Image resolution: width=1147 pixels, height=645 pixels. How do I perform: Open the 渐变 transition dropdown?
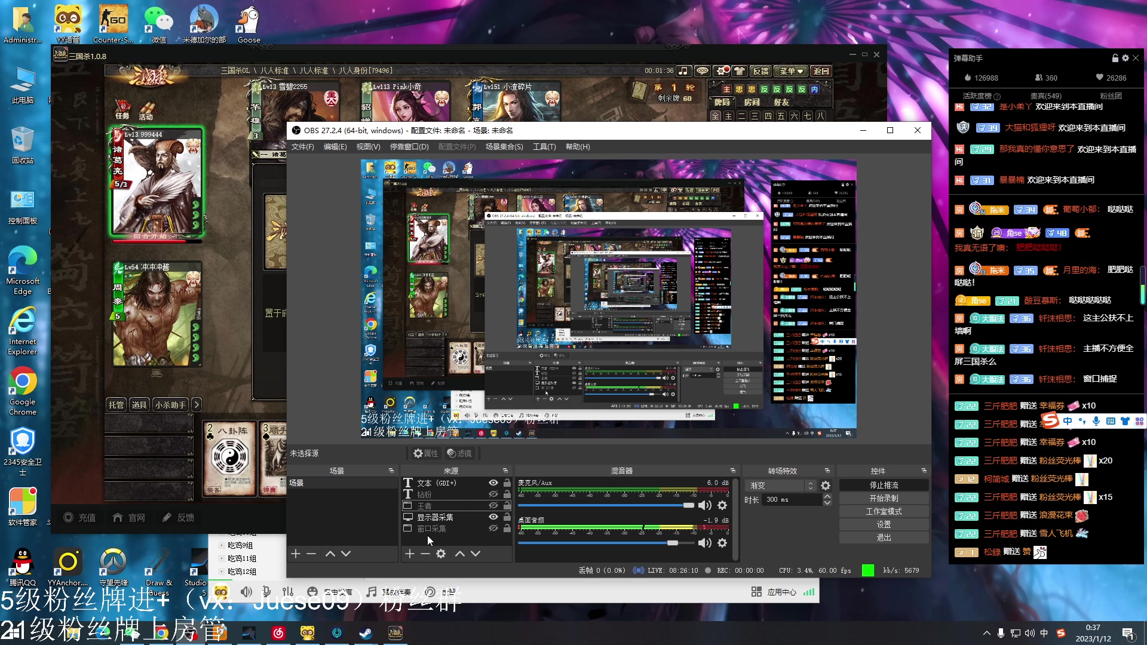[781, 486]
